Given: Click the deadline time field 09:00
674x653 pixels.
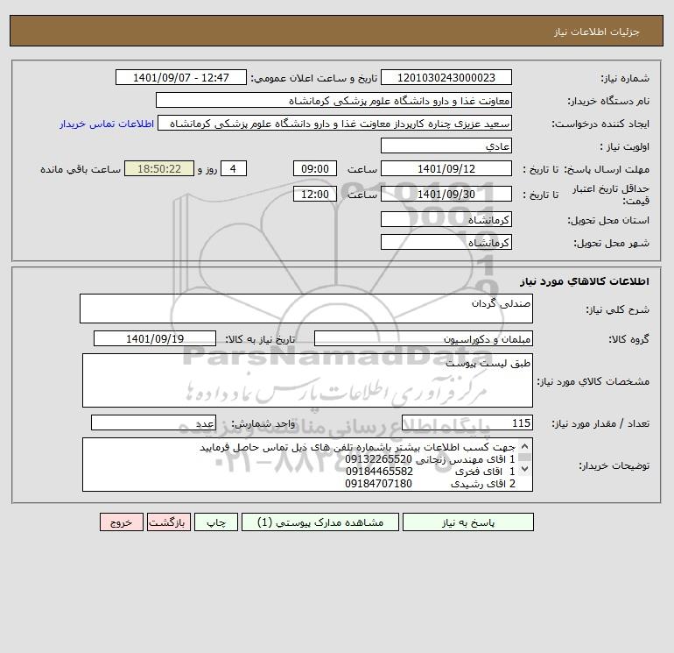Looking at the screenshot, I should [315, 169].
